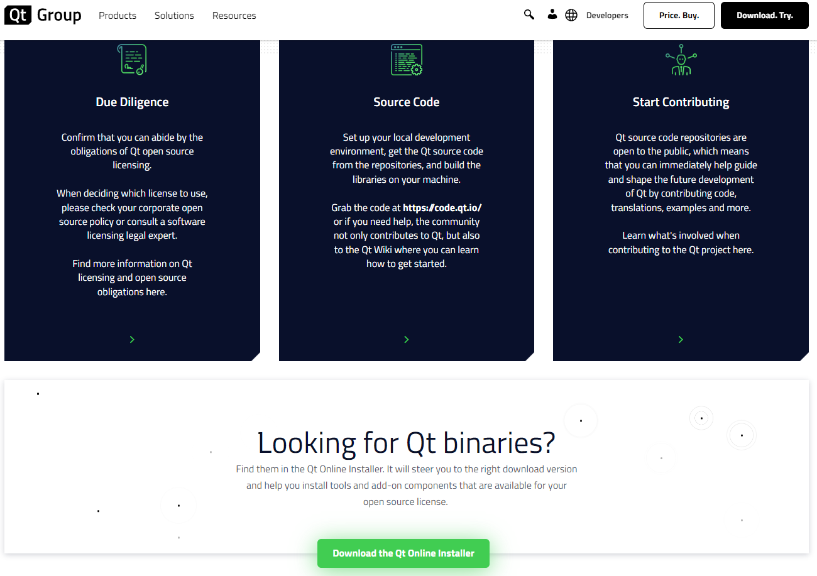Click the Download. Try. button

click(765, 15)
